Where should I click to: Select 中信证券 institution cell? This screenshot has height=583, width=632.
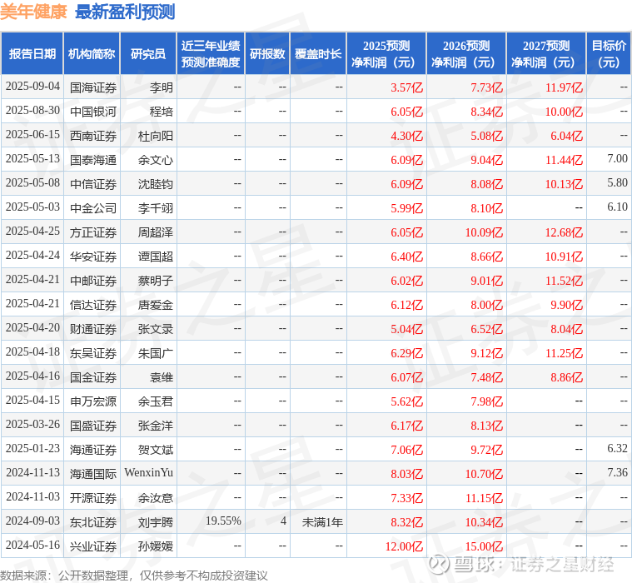(x=93, y=184)
